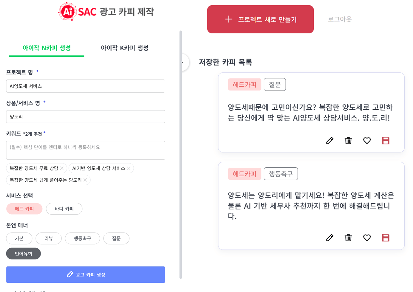Favorite the first saved copy with heart icon
Image resolution: width=413 pixels, height=292 pixels.
click(367, 140)
